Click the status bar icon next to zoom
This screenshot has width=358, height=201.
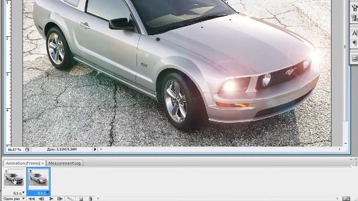point(27,150)
